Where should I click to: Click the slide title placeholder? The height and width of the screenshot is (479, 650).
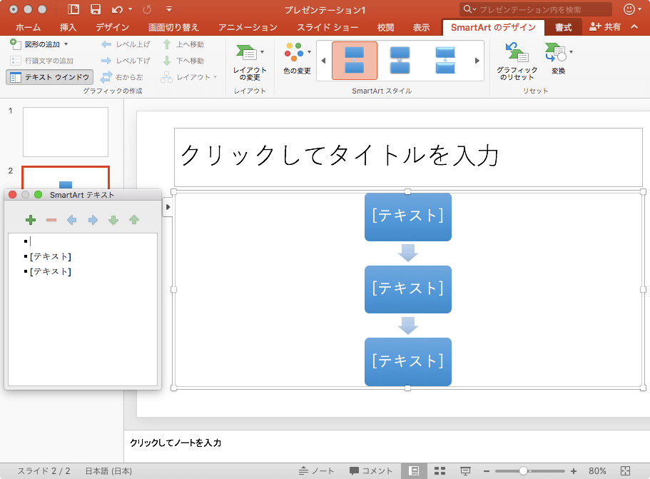(x=408, y=157)
